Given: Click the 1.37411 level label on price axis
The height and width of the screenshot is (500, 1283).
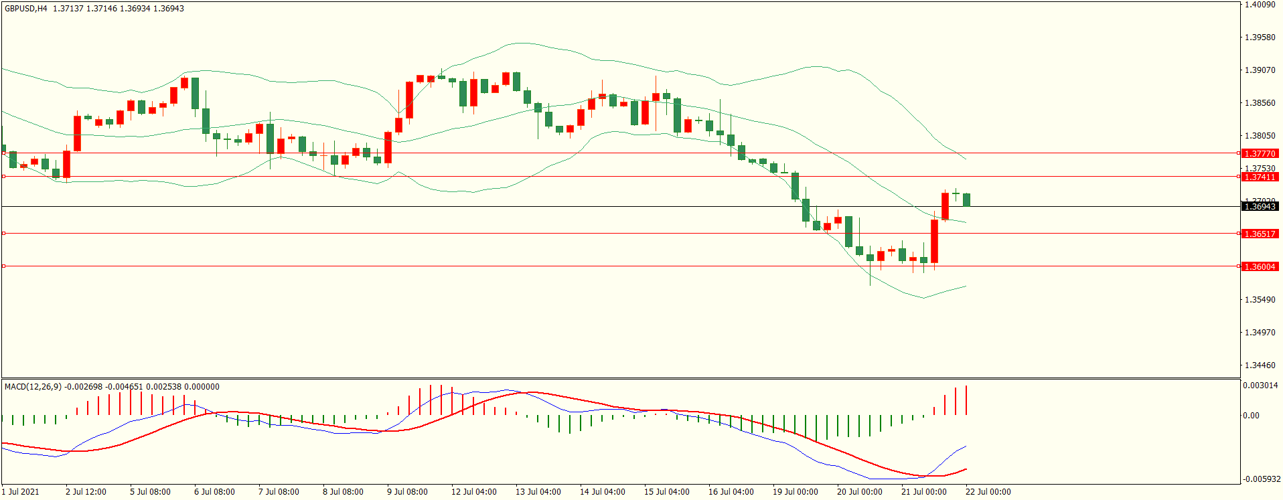Looking at the screenshot, I should pos(1260,177).
